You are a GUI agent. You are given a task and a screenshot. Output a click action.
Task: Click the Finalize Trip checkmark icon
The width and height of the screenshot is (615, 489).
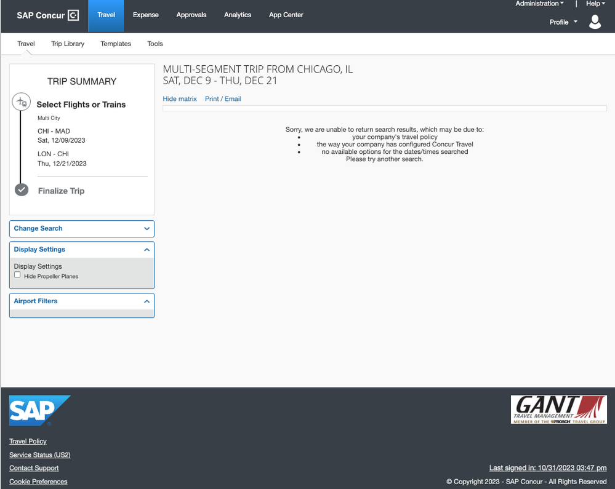click(22, 189)
